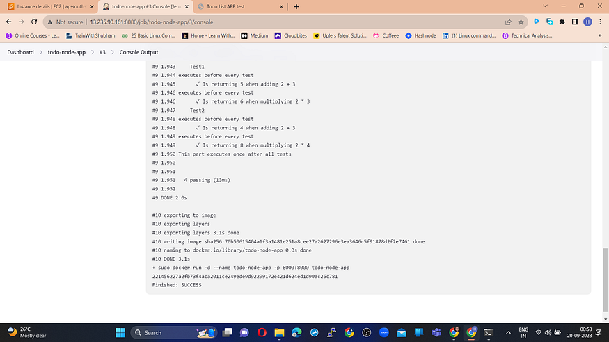The width and height of the screenshot is (609, 342).
Task: Expand the chevron after #3 breadcrumb
Action: click(113, 52)
